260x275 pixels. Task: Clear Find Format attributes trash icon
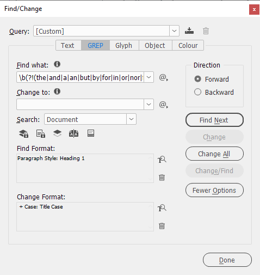point(162,178)
